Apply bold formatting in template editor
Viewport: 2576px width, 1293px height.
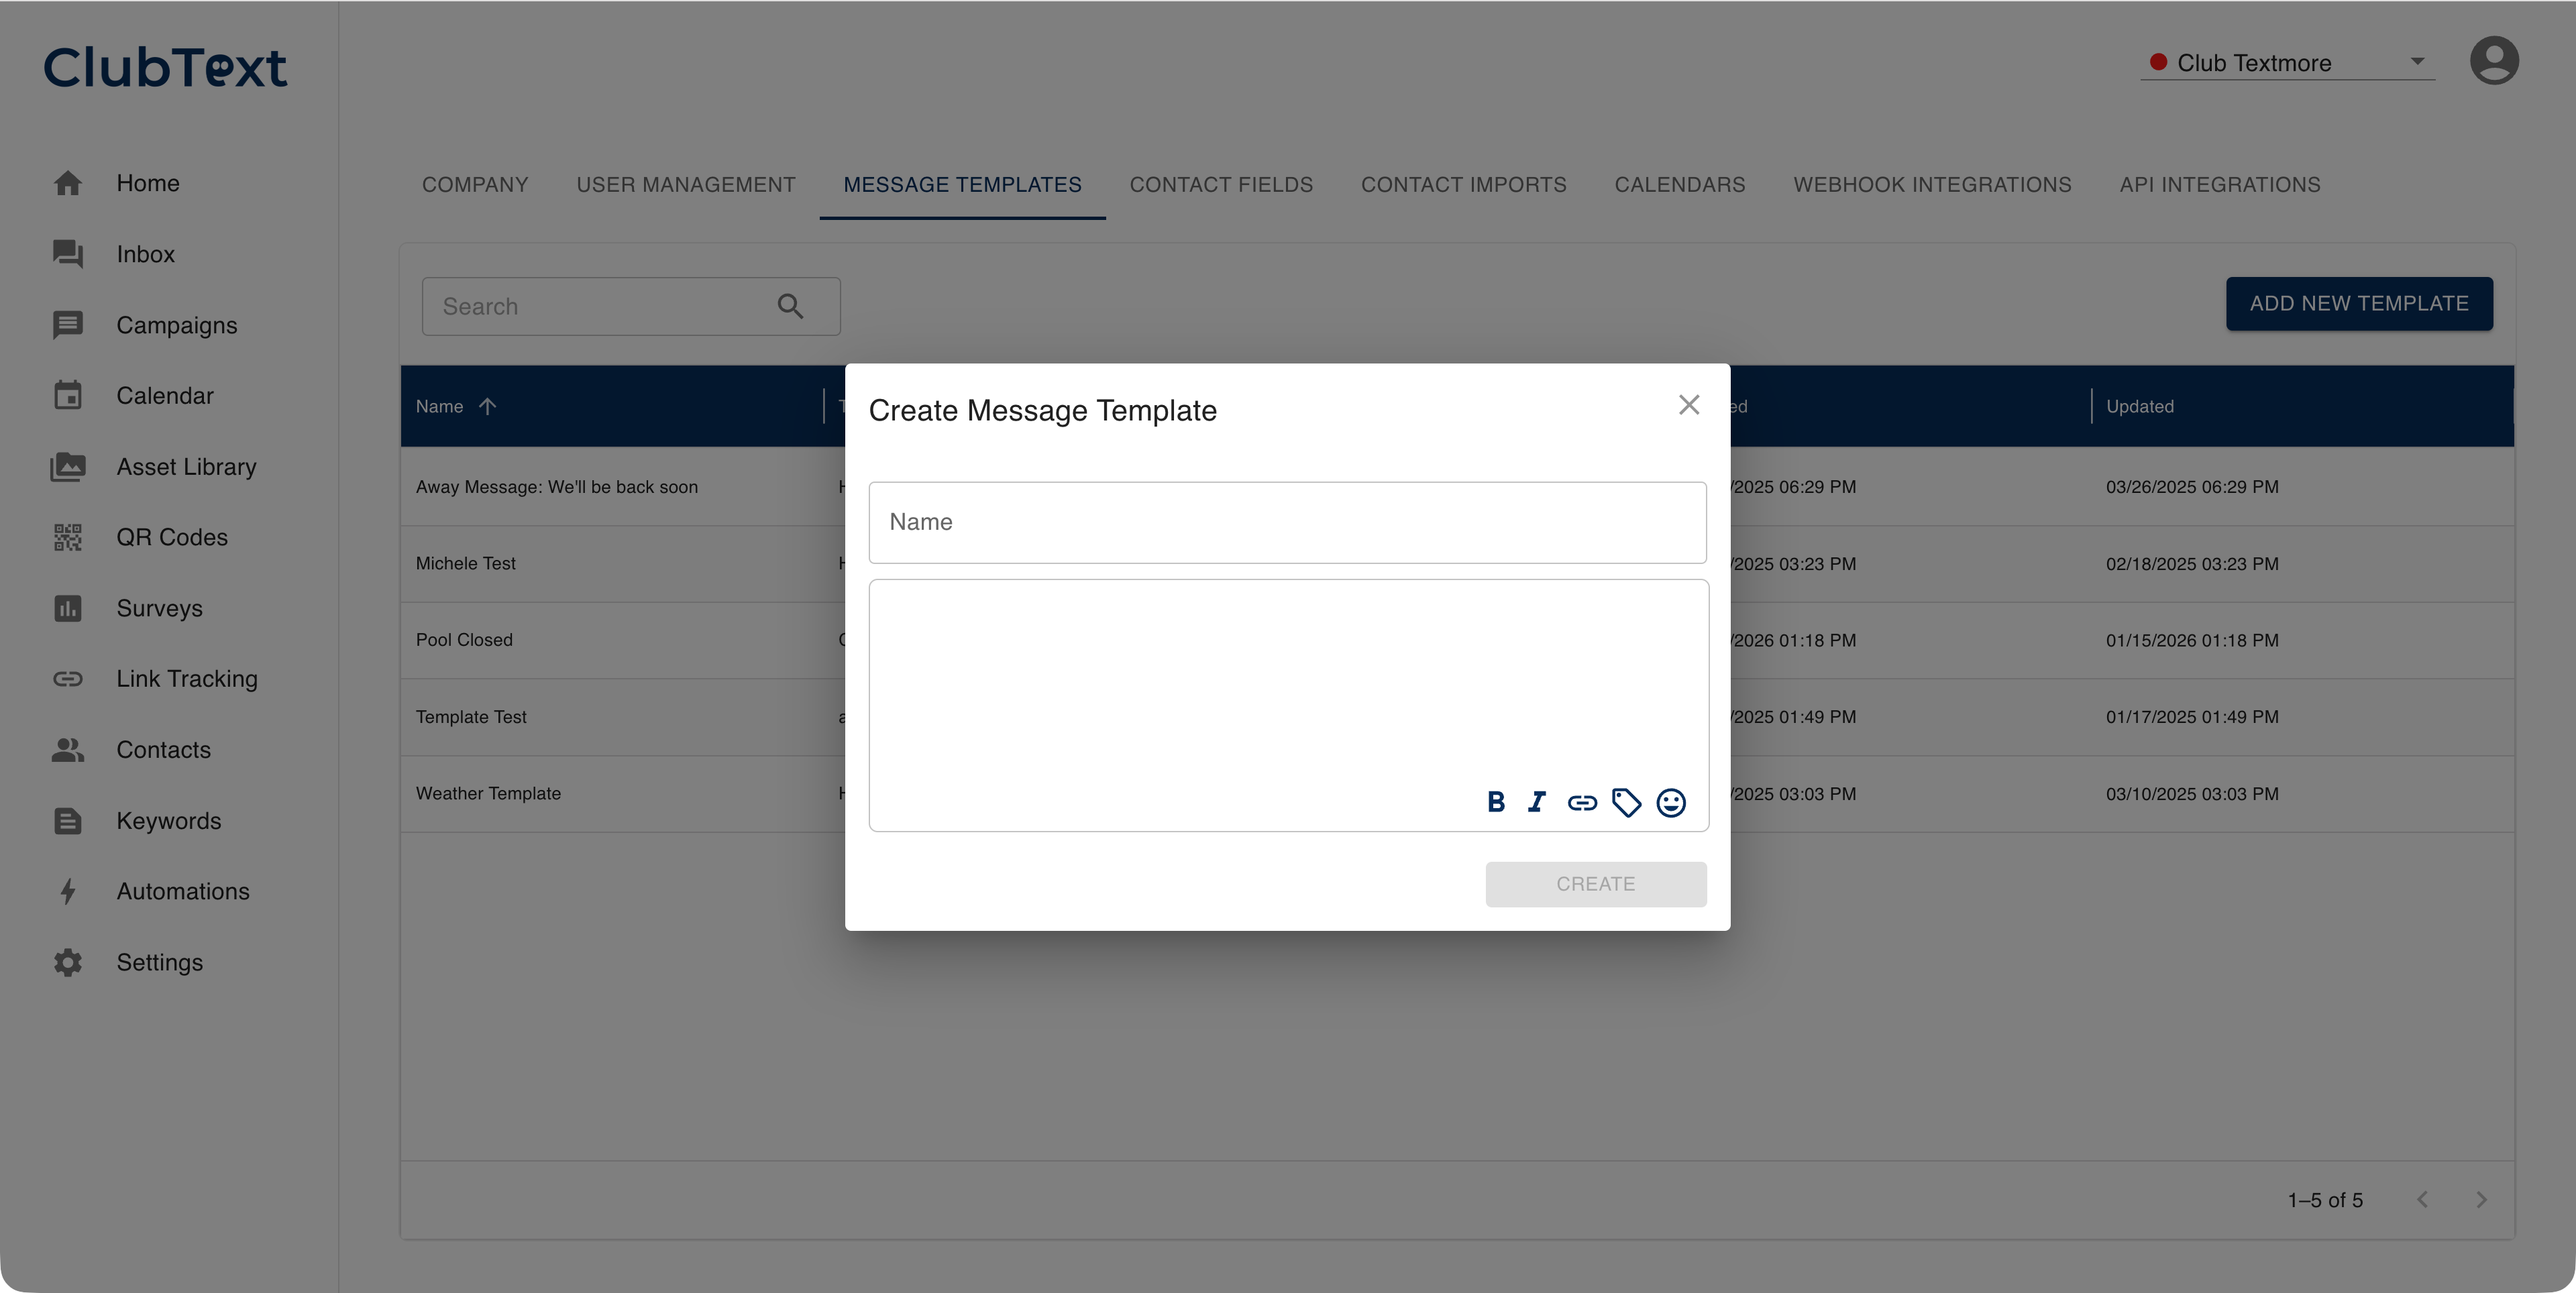click(1495, 802)
